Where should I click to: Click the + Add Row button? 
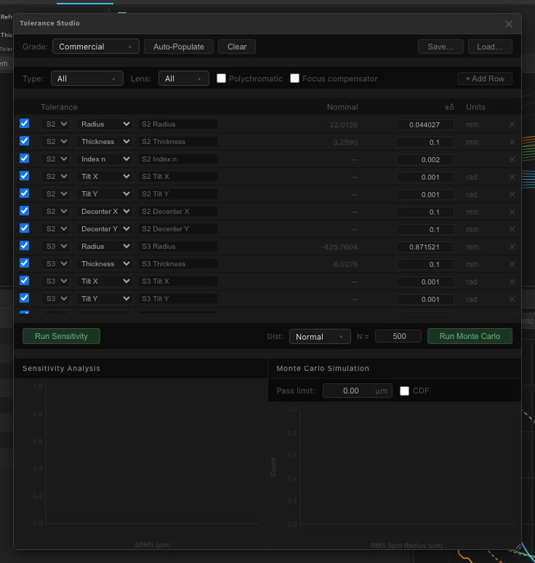[x=485, y=79]
